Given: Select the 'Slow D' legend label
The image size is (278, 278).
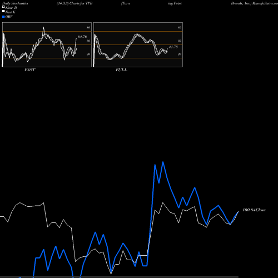Looking at the screenshot, I should click(x=11, y=8).
